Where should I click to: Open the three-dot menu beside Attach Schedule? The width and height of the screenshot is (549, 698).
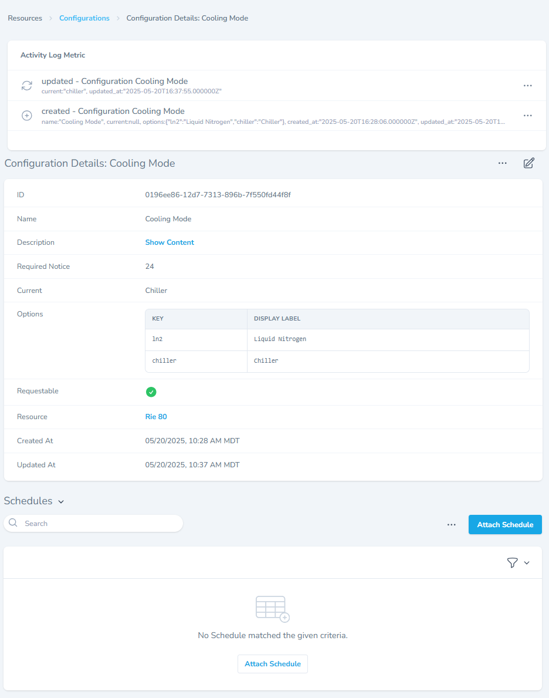[451, 525]
